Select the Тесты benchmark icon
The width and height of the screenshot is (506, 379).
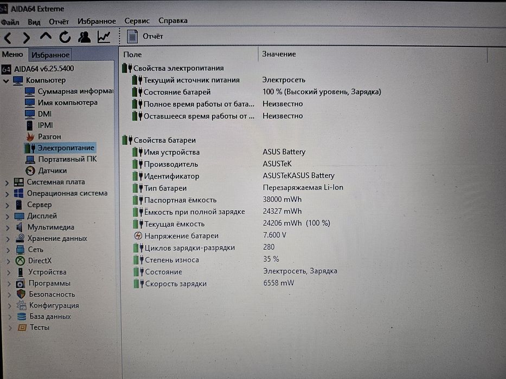point(22,328)
